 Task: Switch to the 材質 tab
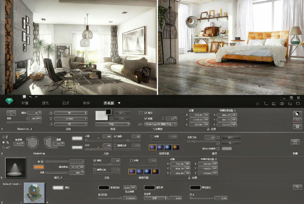(x=25, y=103)
